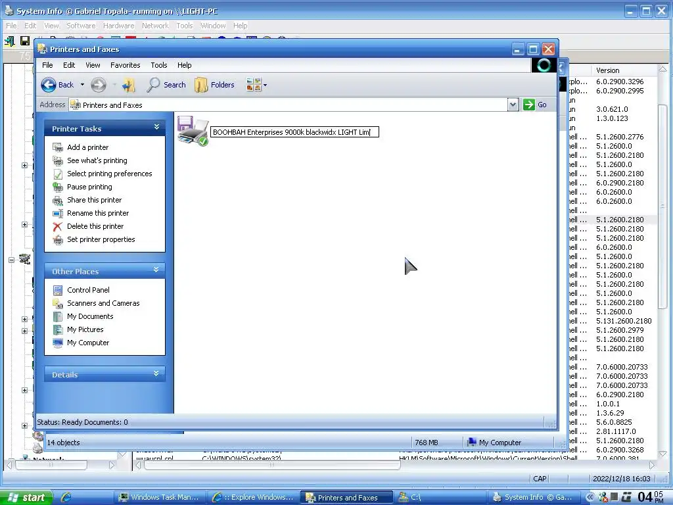Open Software menu in System Info window
Viewport: 673px width, 505px height.
[x=81, y=26]
